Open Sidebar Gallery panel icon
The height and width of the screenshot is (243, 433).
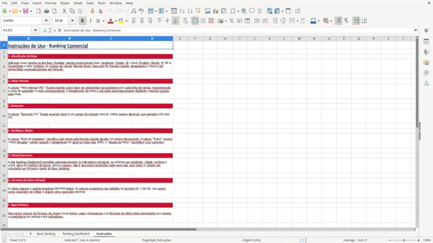tap(426, 62)
